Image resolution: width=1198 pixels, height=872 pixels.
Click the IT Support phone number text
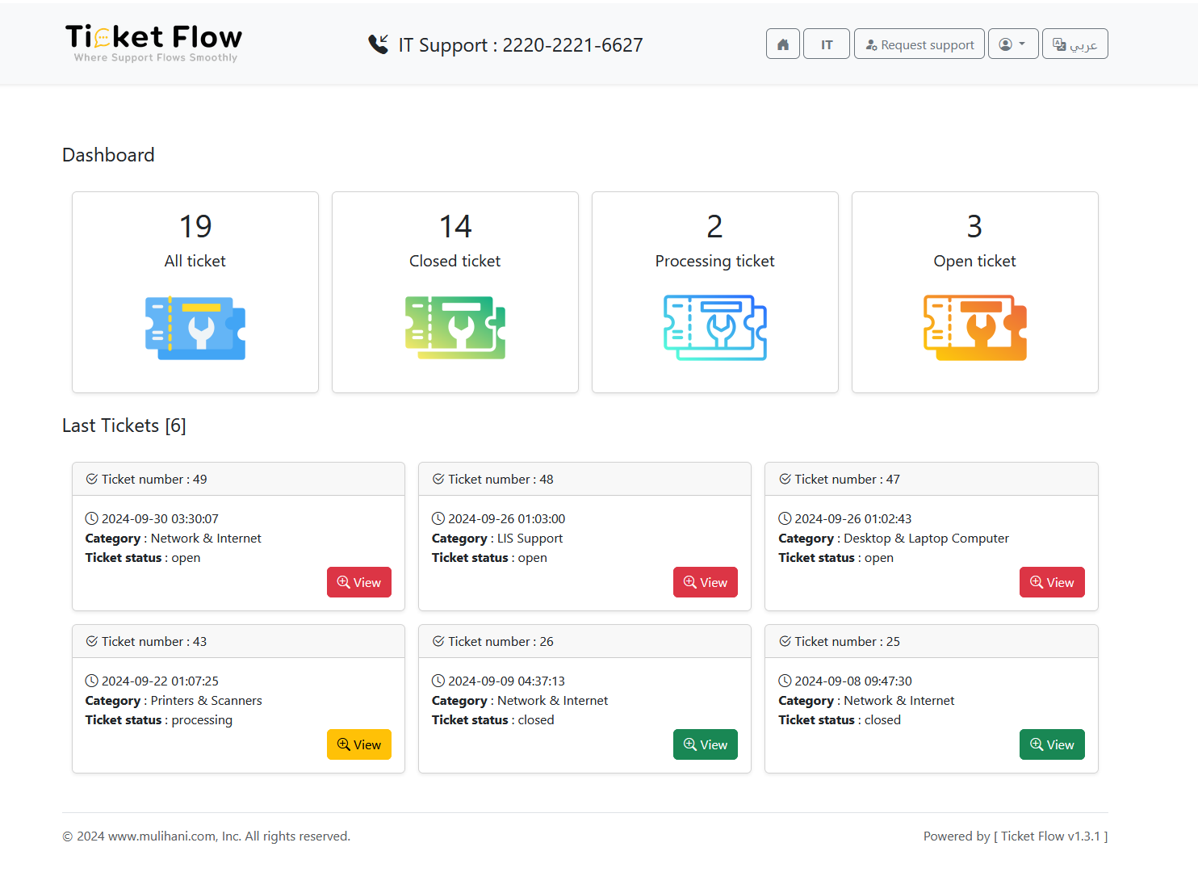(521, 45)
